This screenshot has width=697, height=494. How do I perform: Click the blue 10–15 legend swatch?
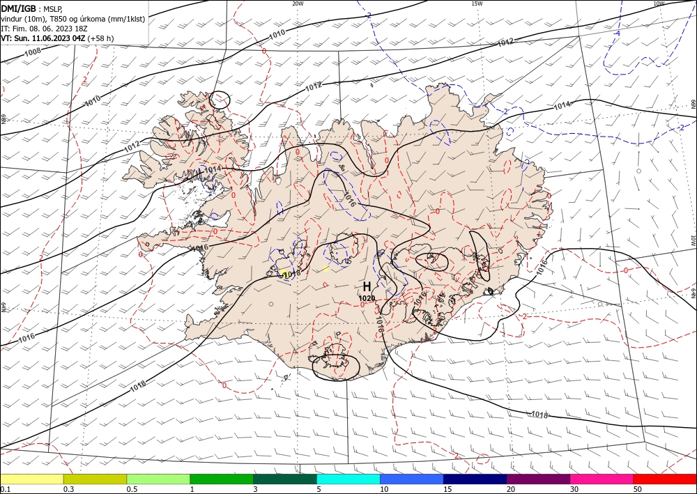point(412,479)
